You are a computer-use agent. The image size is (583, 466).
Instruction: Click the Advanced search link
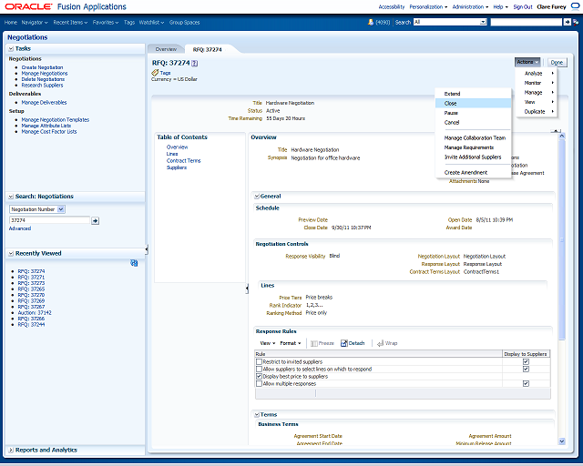click(x=20, y=228)
